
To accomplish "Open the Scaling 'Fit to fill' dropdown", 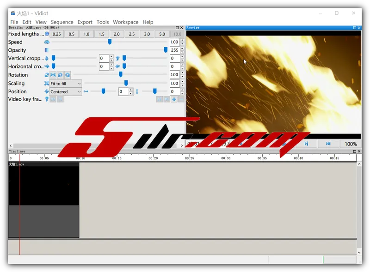I will pos(66,84).
